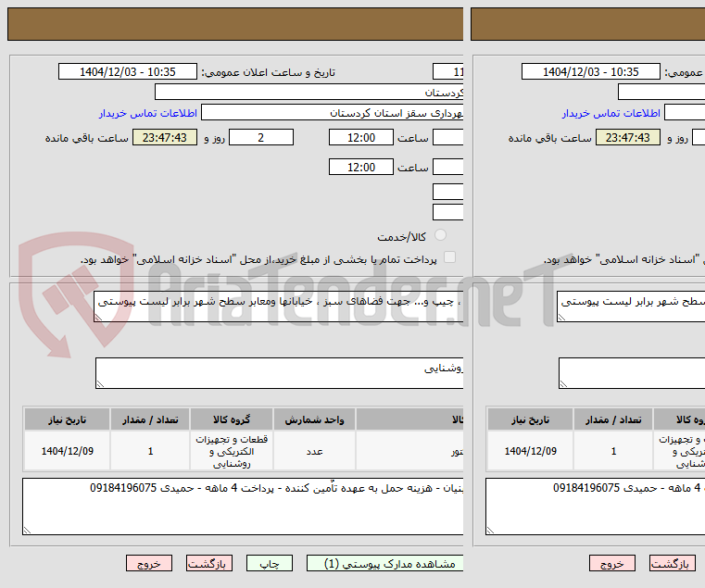Click the بازگشت (back) button in the left panel
This screenshot has width=705, height=588.
point(209,563)
